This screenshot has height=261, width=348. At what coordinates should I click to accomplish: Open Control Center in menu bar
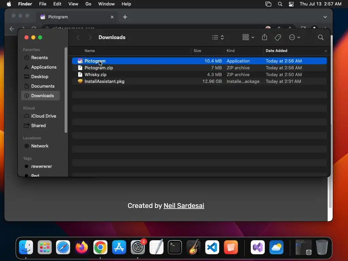(291, 4)
